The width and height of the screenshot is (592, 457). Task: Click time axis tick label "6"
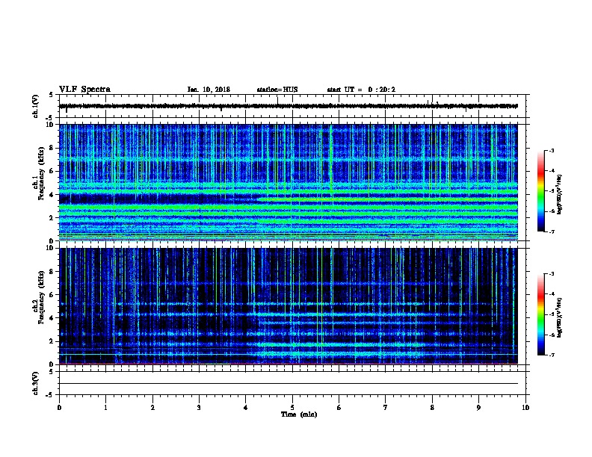(339, 408)
